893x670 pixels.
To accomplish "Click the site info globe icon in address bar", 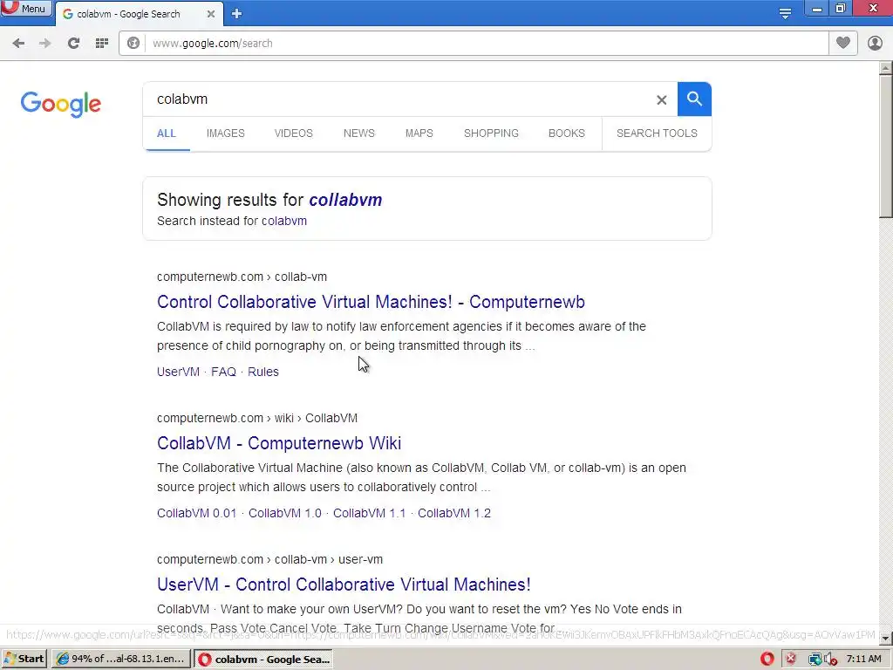I will [x=133, y=44].
